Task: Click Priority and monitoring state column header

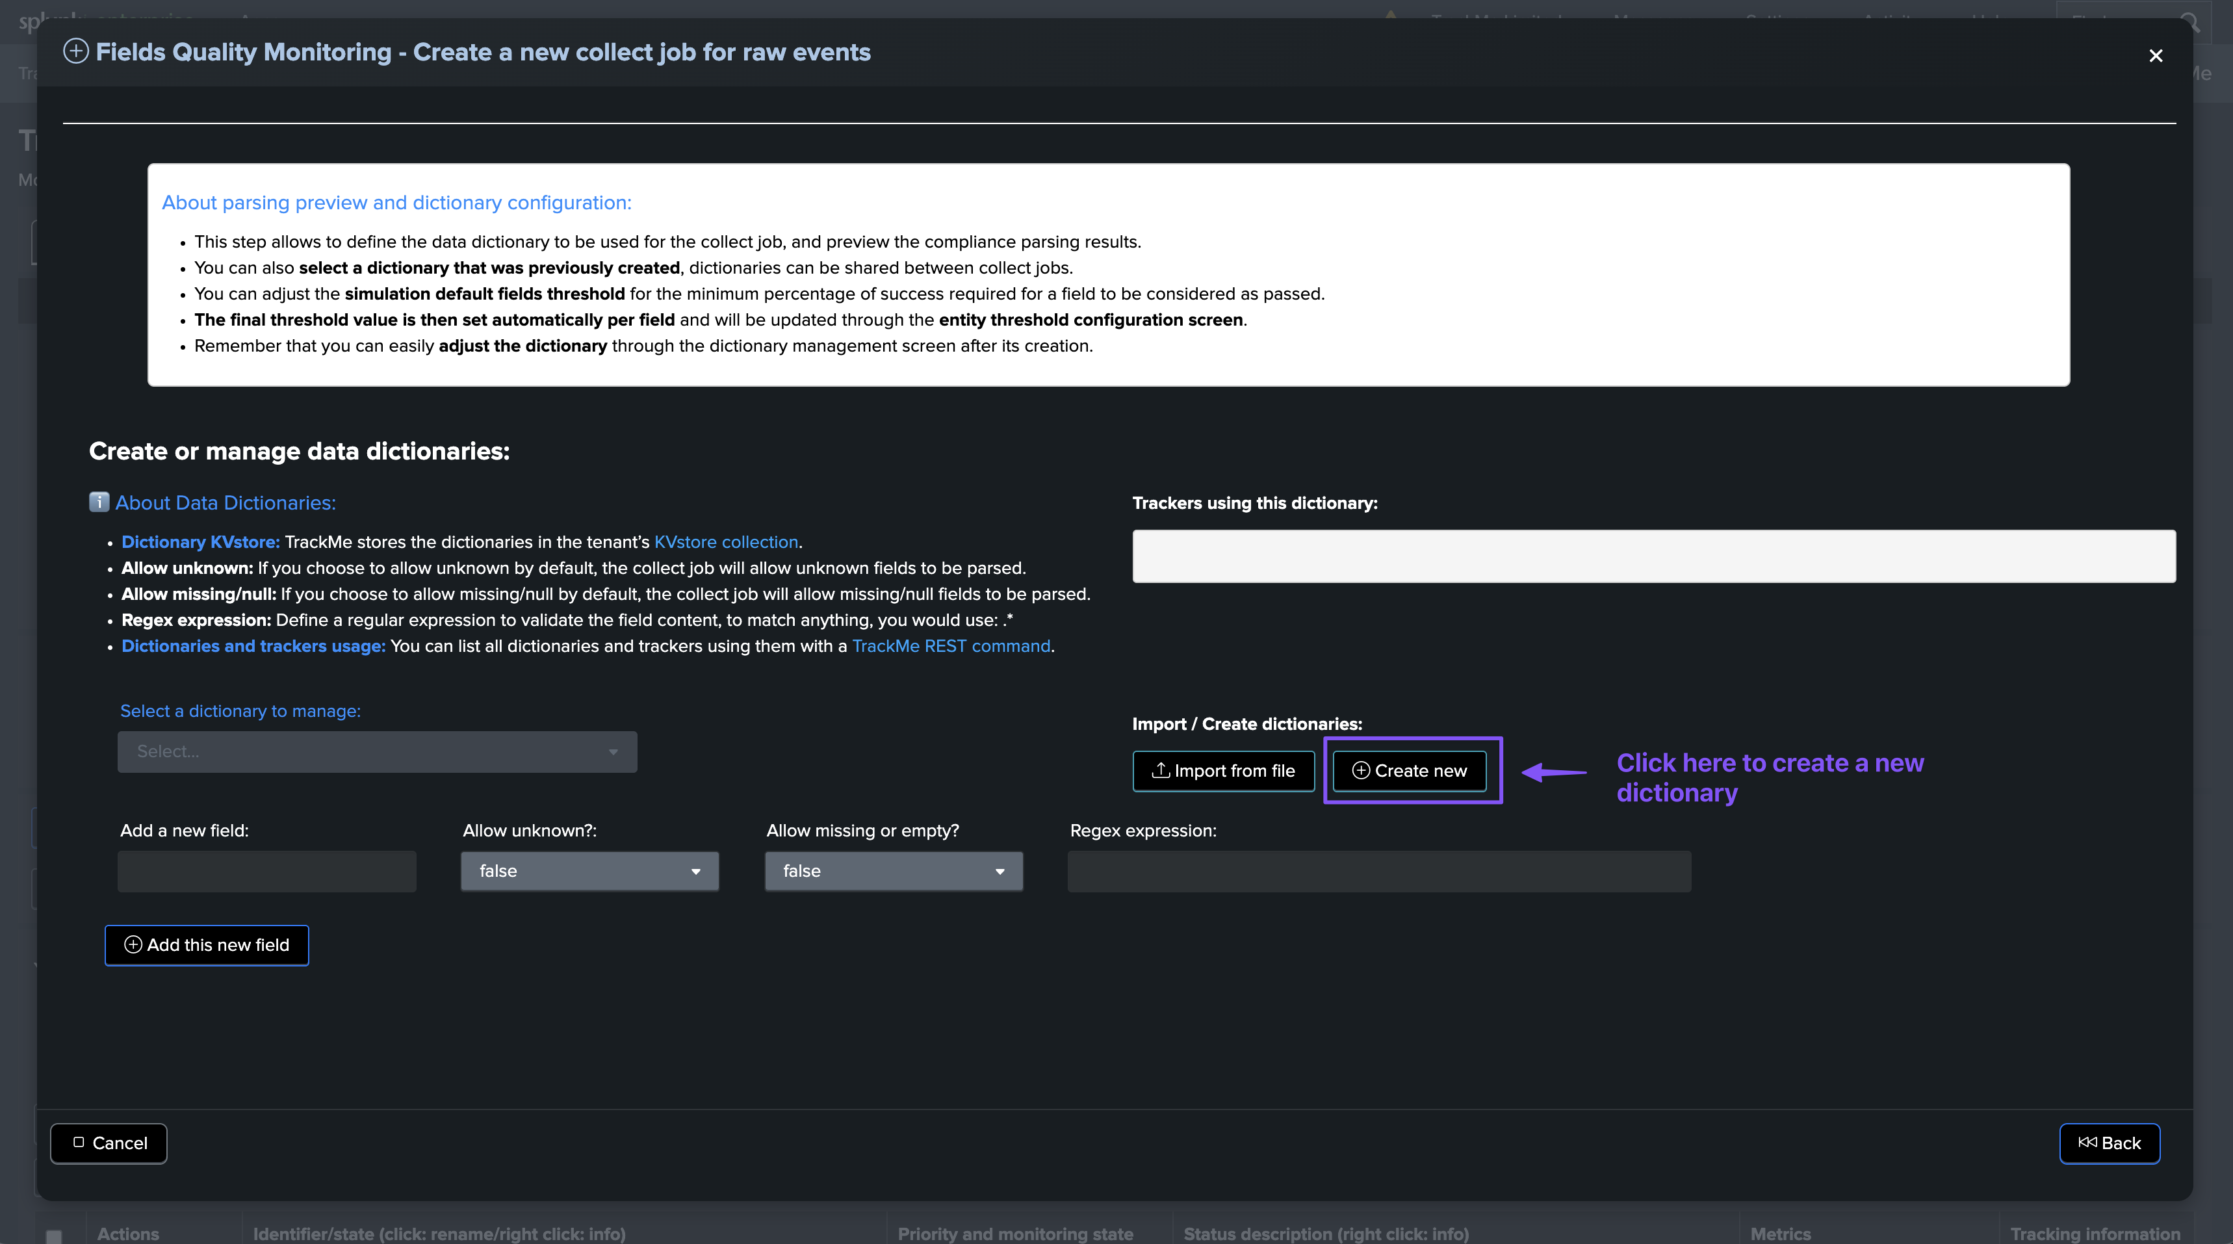Action: (x=1015, y=1234)
